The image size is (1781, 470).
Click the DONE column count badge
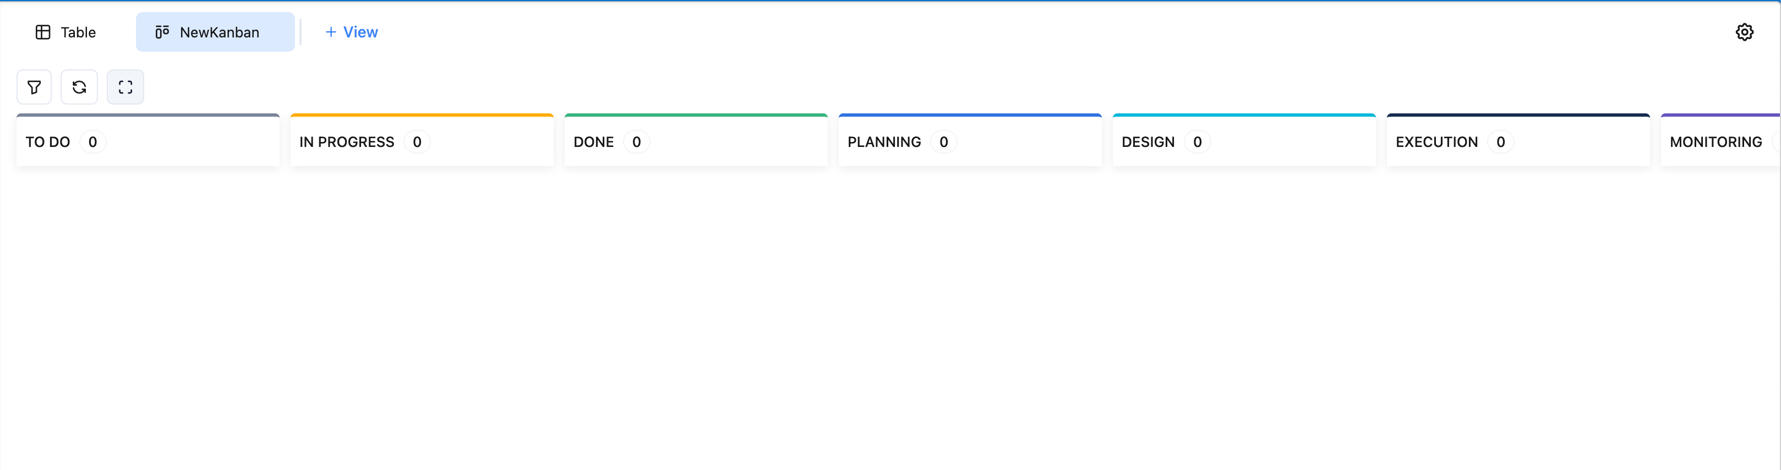coord(636,141)
